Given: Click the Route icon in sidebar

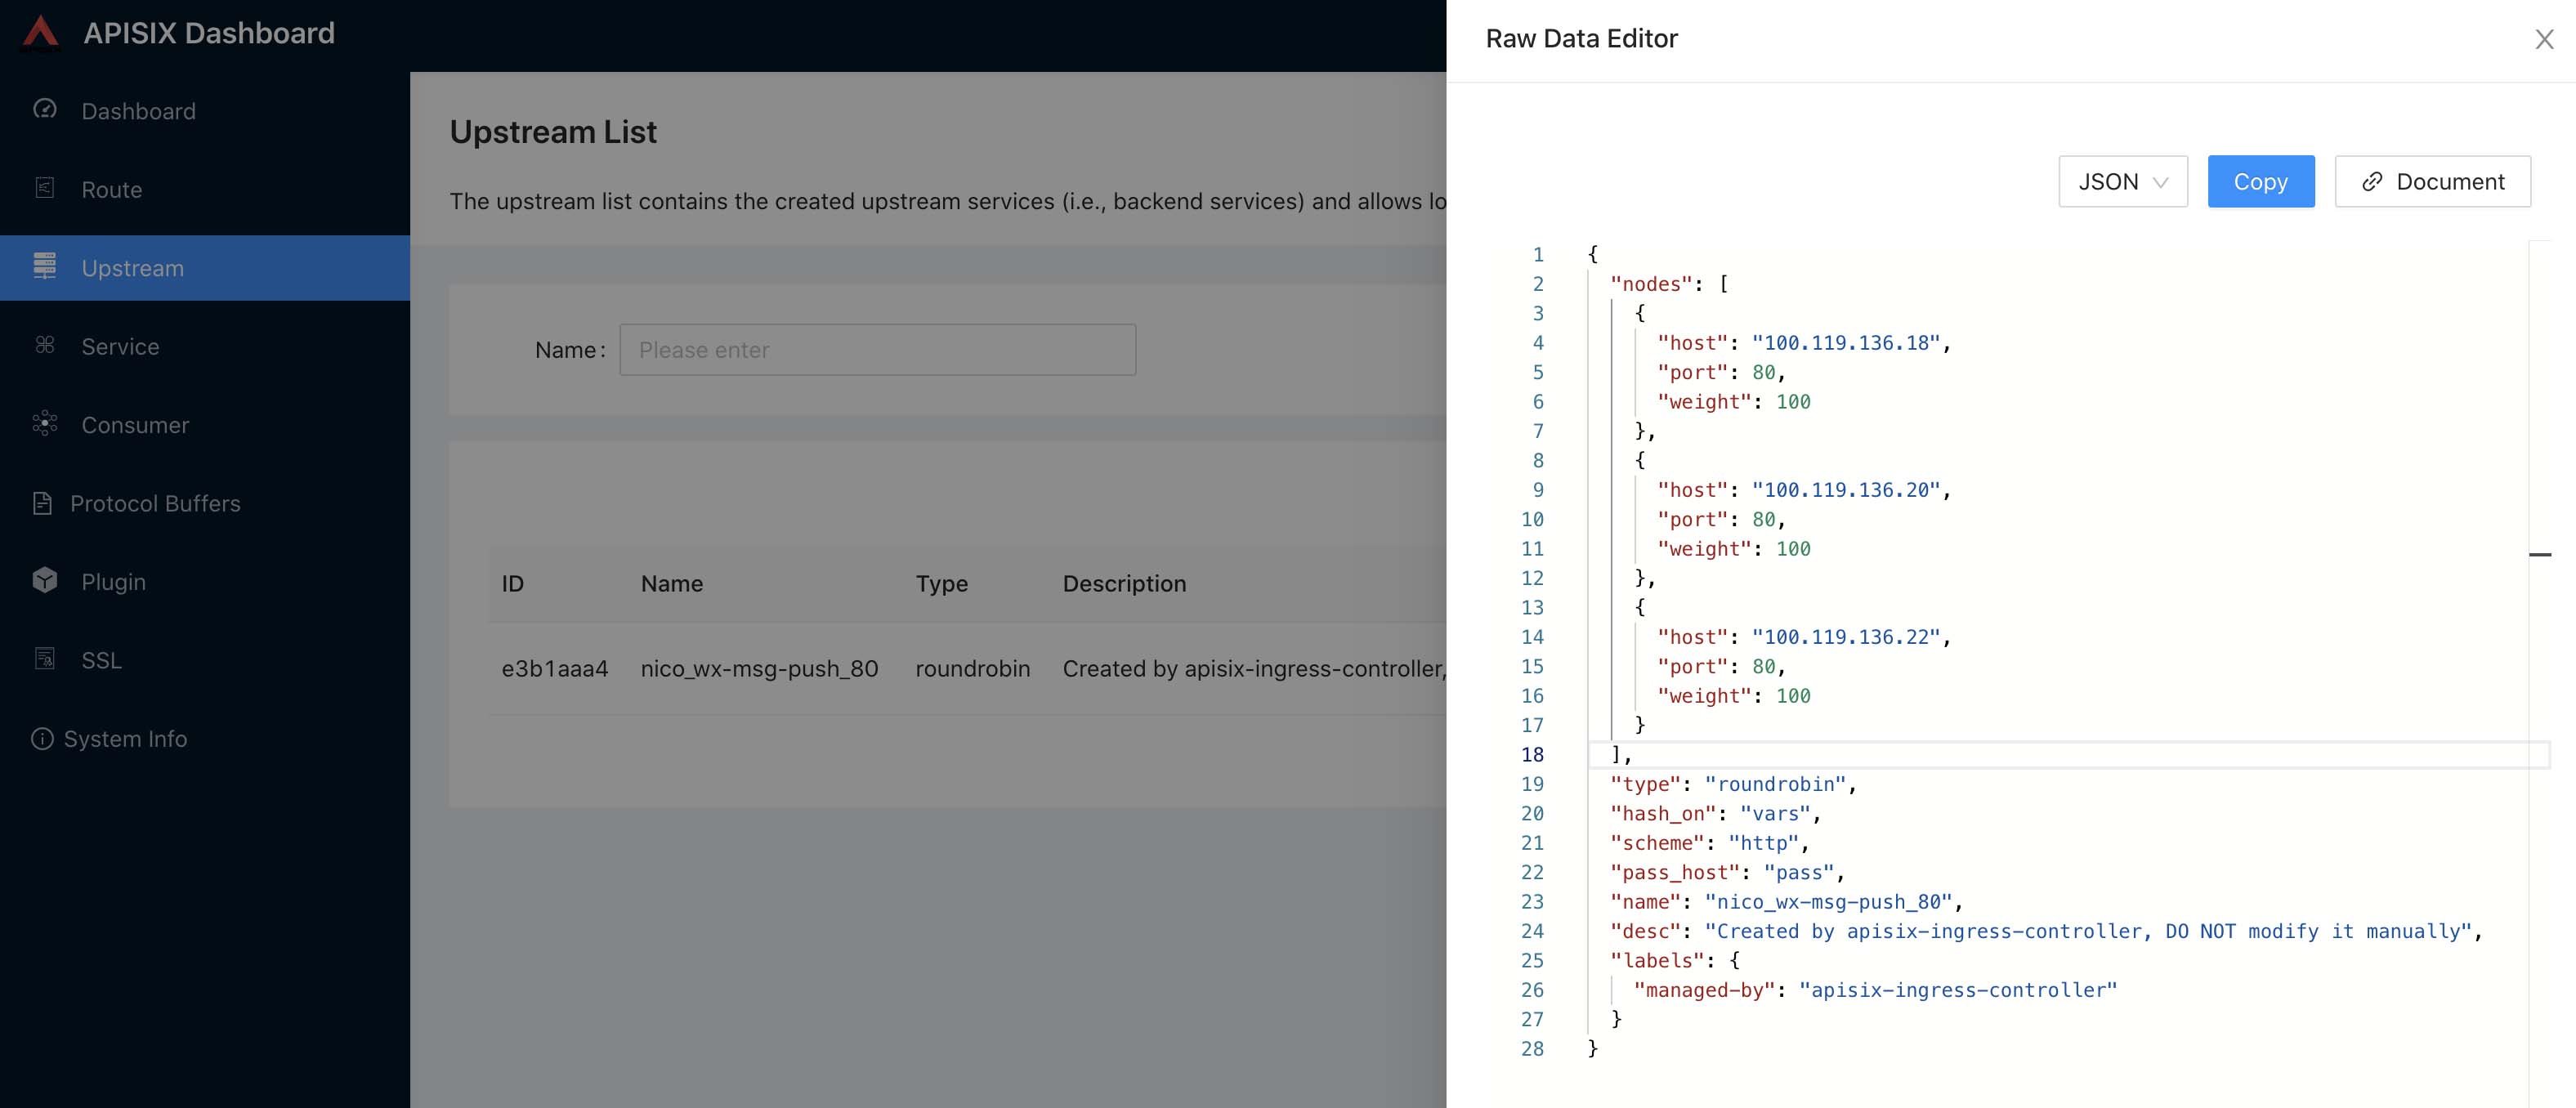Looking at the screenshot, I should 45,188.
